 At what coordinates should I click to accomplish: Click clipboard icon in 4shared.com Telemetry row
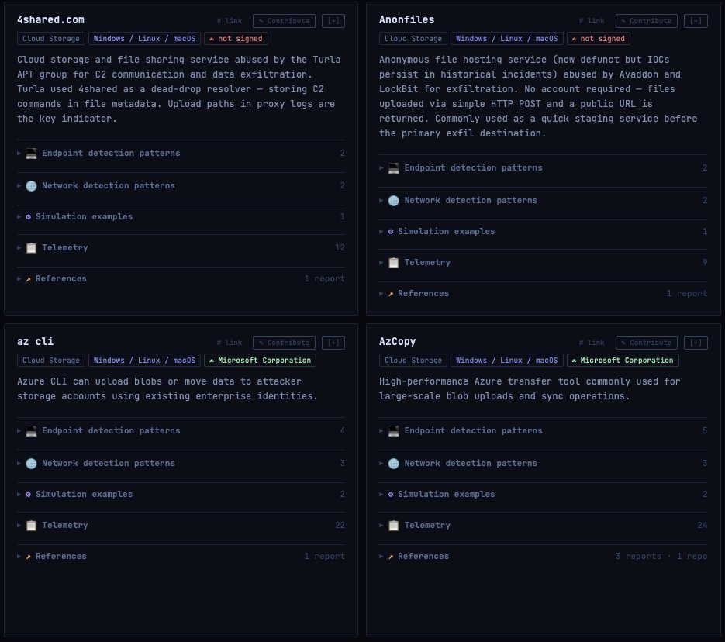[x=31, y=248]
